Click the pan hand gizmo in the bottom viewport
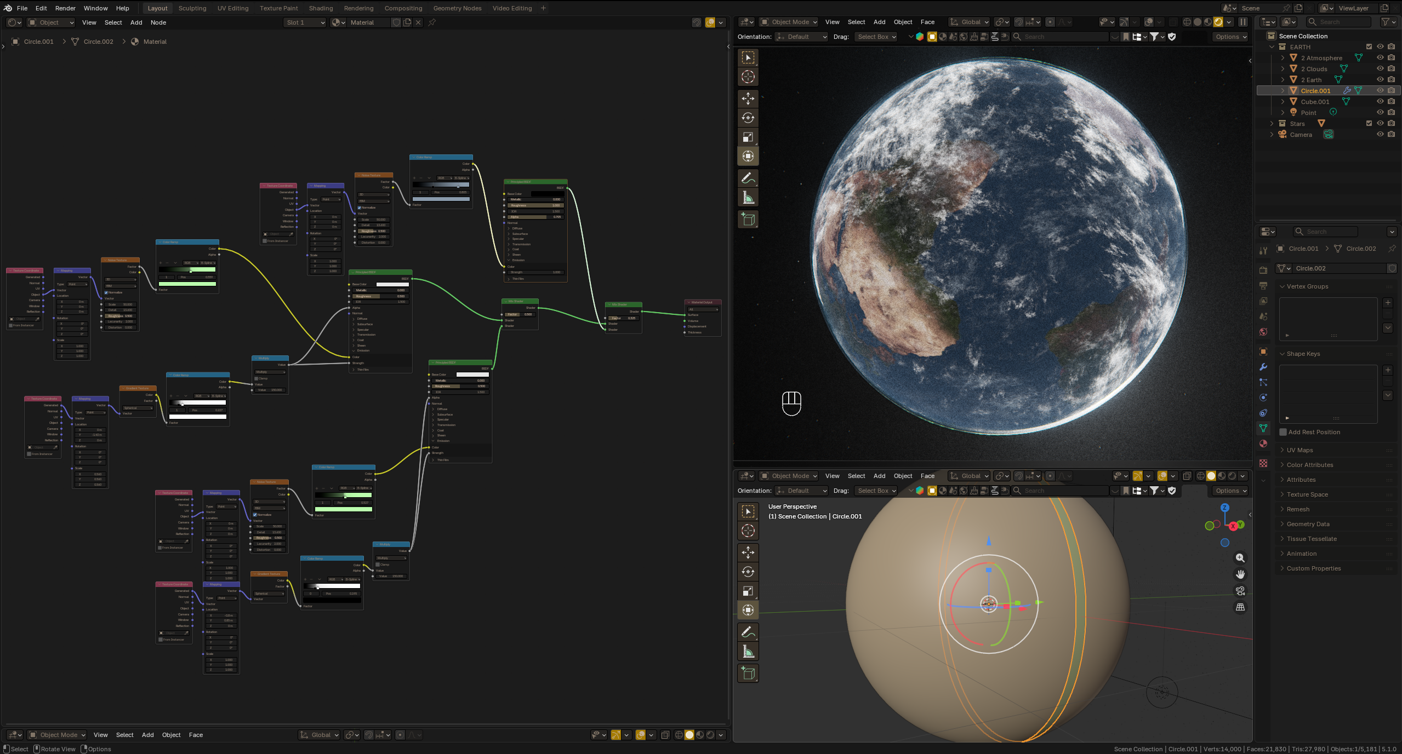The height and width of the screenshot is (754, 1402). pyautogui.click(x=1240, y=574)
